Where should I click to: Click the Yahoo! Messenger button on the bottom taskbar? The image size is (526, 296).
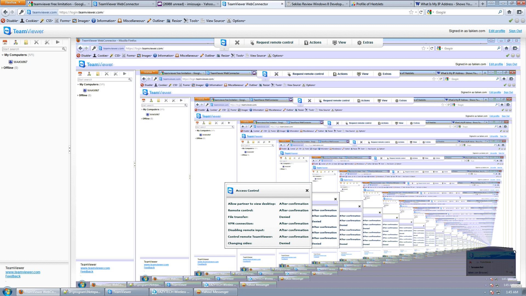click(x=216, y=292)
